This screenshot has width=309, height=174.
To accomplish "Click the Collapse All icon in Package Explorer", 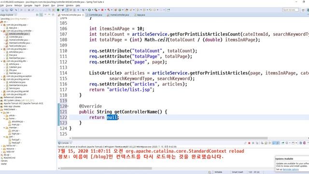I will [x=37, y=15].
